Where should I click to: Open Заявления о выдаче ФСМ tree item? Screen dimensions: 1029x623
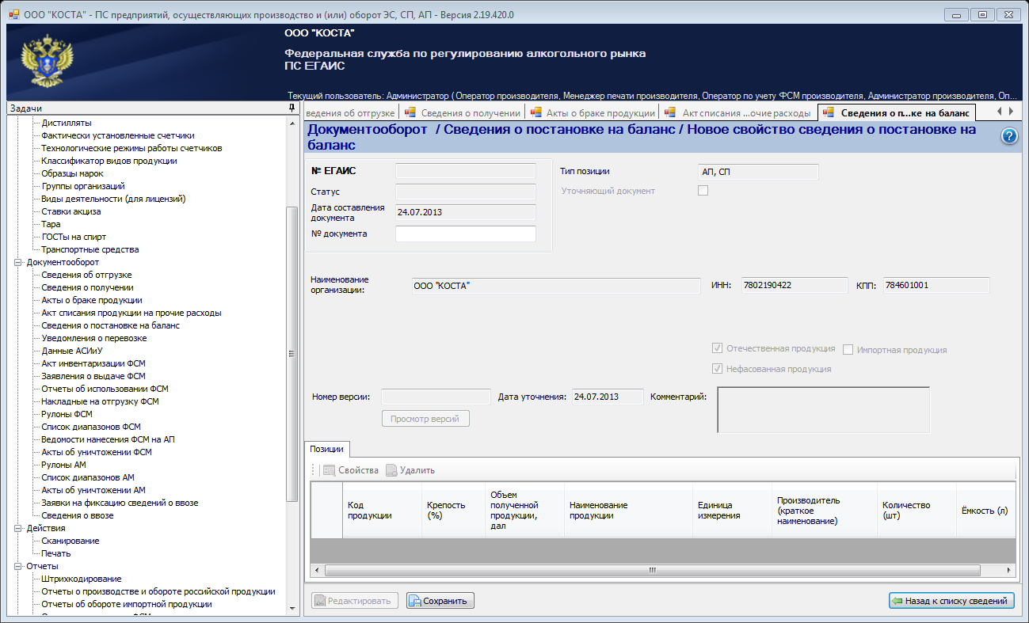point(93,376)
